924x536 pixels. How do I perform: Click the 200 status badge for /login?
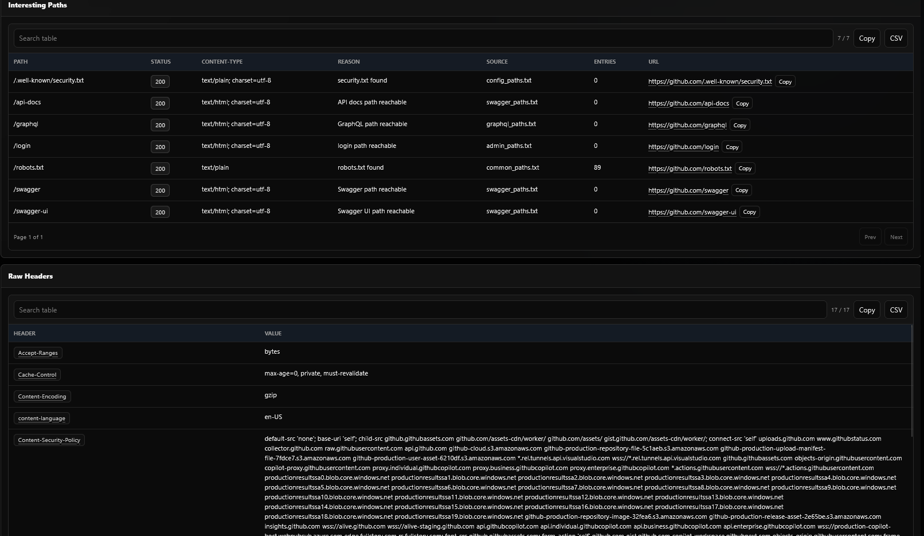(x=160, y=147)
